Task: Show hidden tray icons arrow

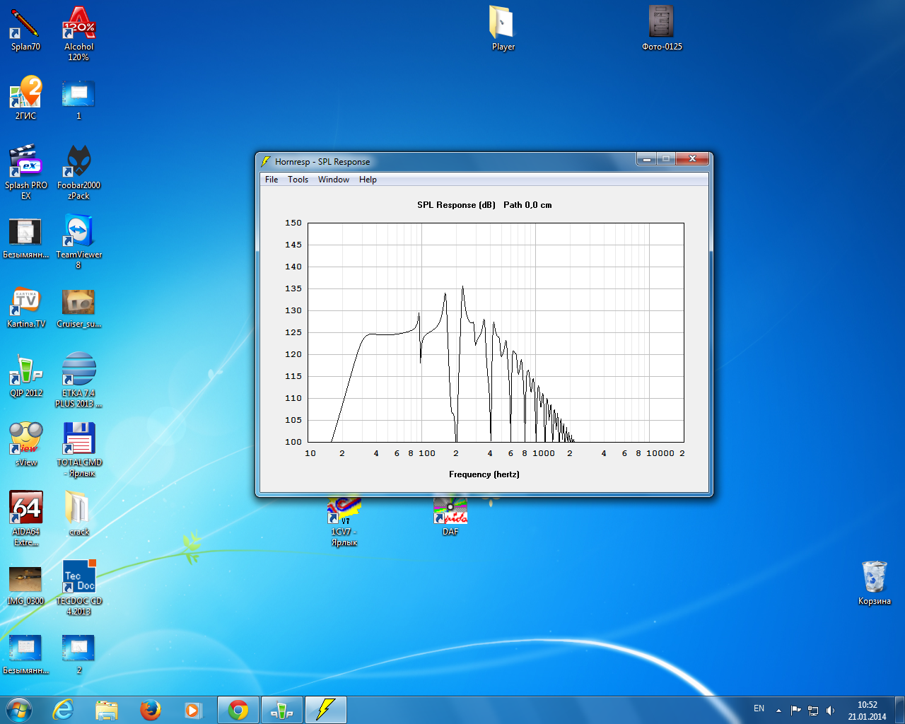Action: coord(778,711)
